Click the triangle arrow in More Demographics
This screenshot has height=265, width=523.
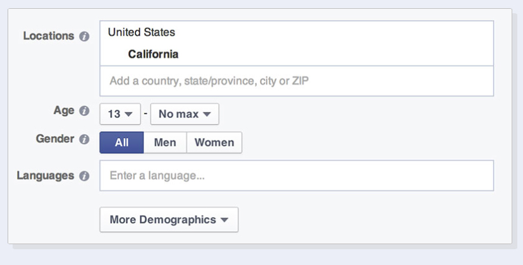[x=224, y=220]
